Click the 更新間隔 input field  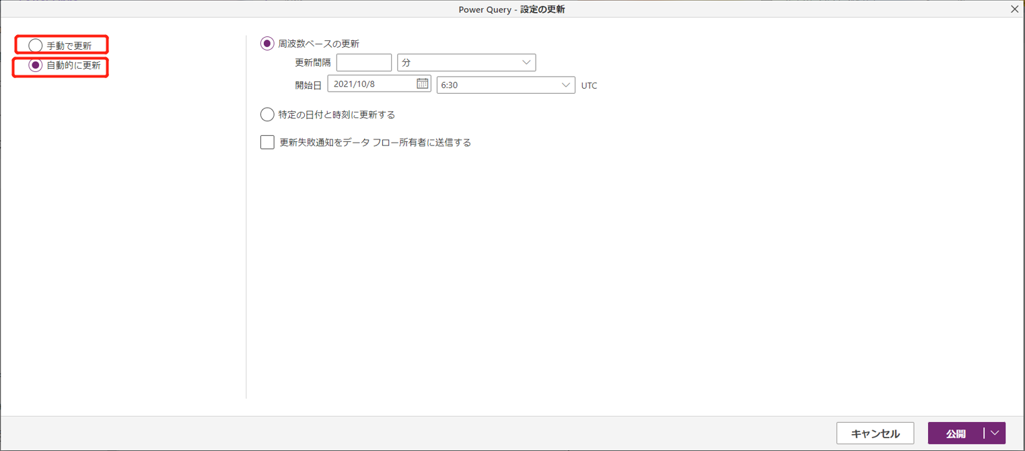(364, 63)
